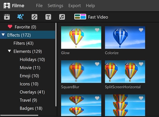Viewport: 159px width, 117px height.
Task: Click the red heart Favorite icon
Action: [10, 26]
